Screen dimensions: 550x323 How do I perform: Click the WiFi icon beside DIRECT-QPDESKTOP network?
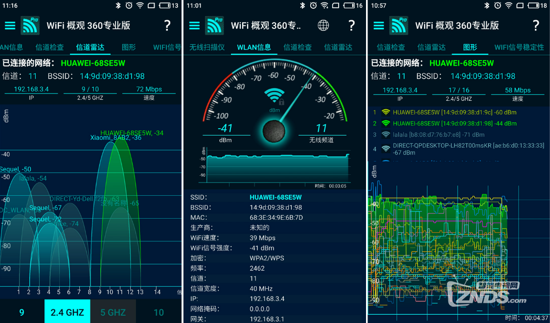point(386,149)
